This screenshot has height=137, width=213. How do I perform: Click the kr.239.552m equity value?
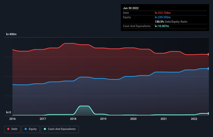click(x=163, y=17)
